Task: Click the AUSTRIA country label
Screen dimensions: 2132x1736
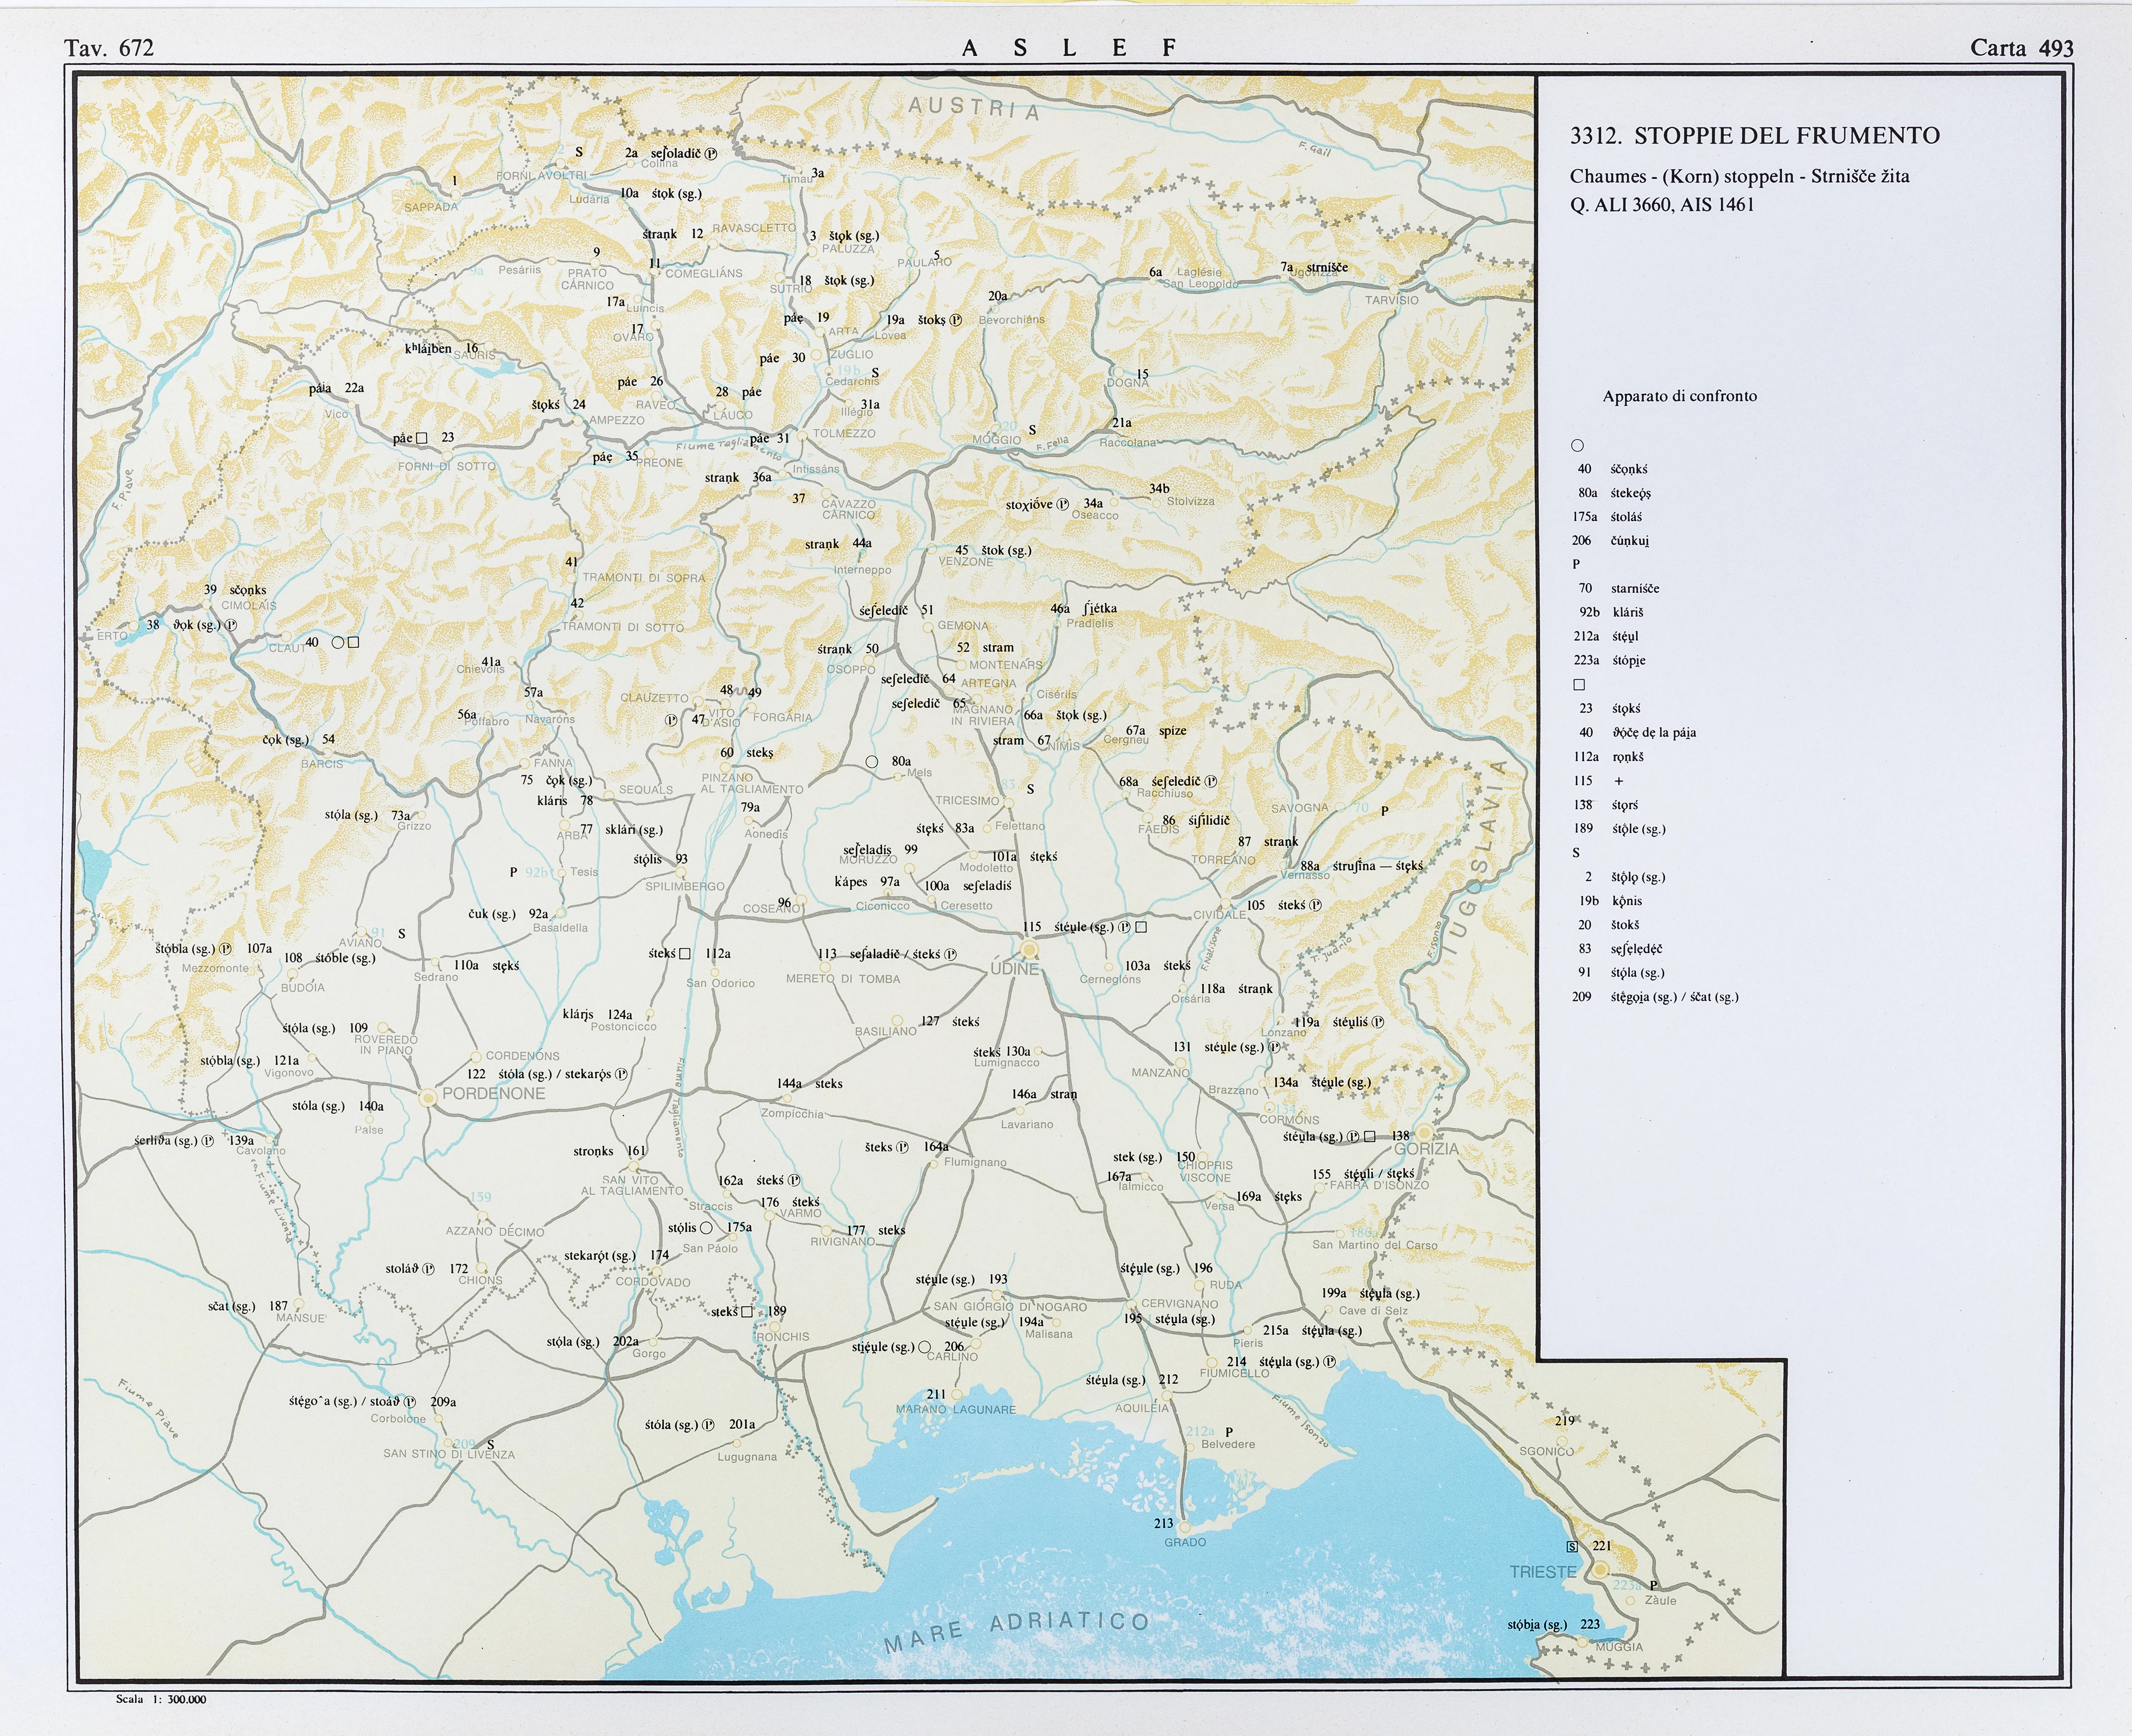Action: pos(973,108)
